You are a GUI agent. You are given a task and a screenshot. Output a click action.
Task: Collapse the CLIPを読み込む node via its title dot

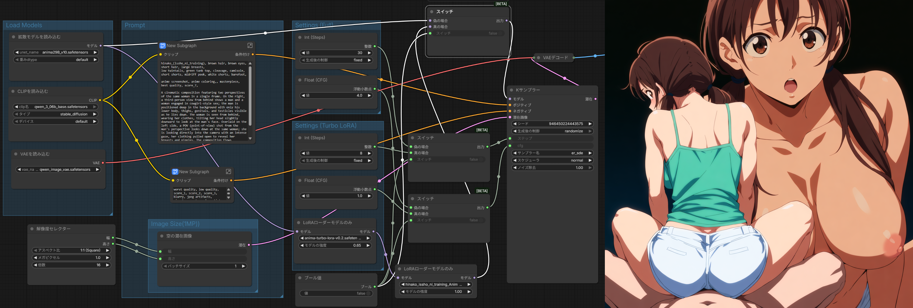(x=13, y=91)
